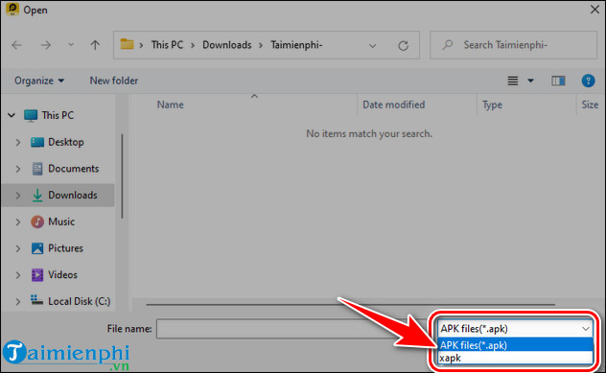Viewport: 606px width, 373px height.
Task: Expand the Videos tree node
Action: pos(18,275)
